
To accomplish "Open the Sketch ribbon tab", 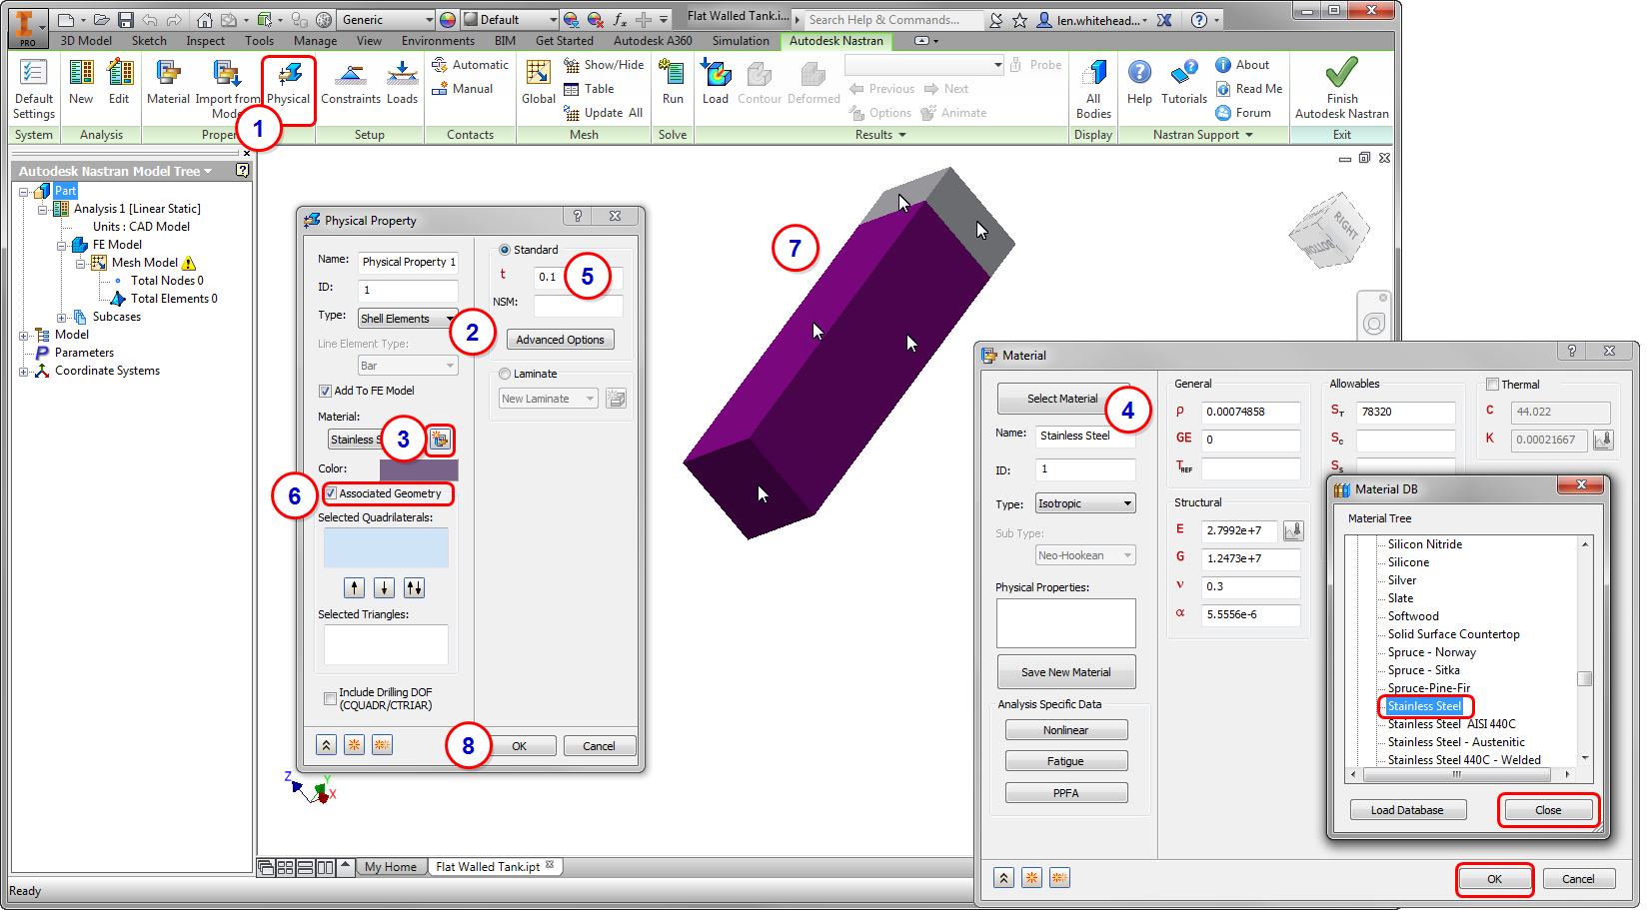I will click(x=149, y=41).
